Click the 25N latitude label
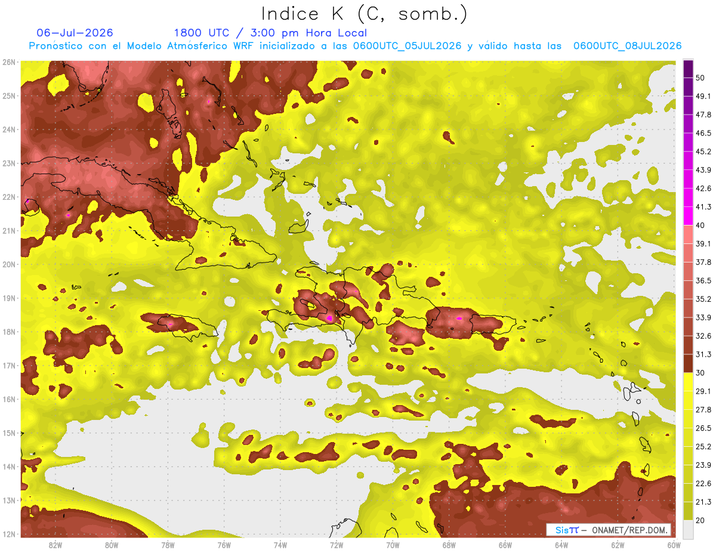The height and width of the screenshot is (553, 716). 9,95
